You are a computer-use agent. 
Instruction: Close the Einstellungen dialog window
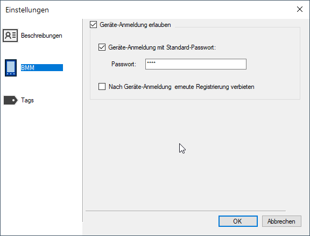pyautogui.click(x=300, y=9)
